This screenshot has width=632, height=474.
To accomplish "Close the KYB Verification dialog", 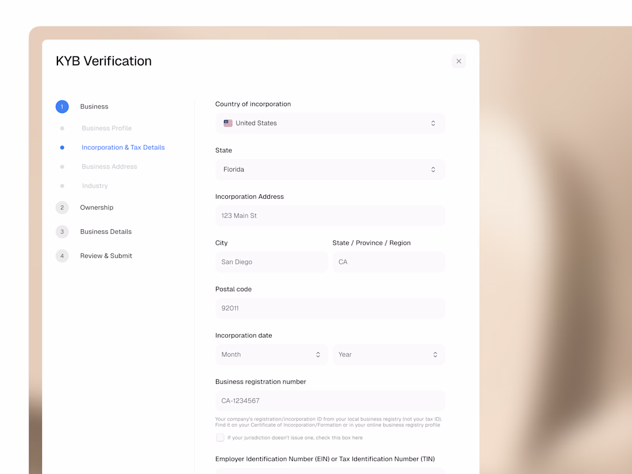I will [458, 61].
